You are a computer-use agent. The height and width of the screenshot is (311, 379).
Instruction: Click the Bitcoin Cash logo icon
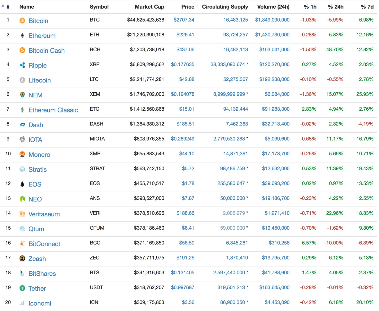pos(22,50)
